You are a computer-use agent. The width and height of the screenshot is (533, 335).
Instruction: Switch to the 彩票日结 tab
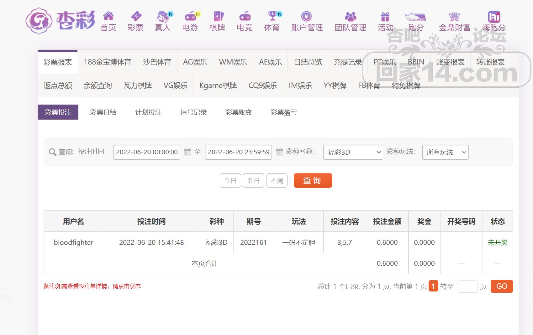(103, 112)
